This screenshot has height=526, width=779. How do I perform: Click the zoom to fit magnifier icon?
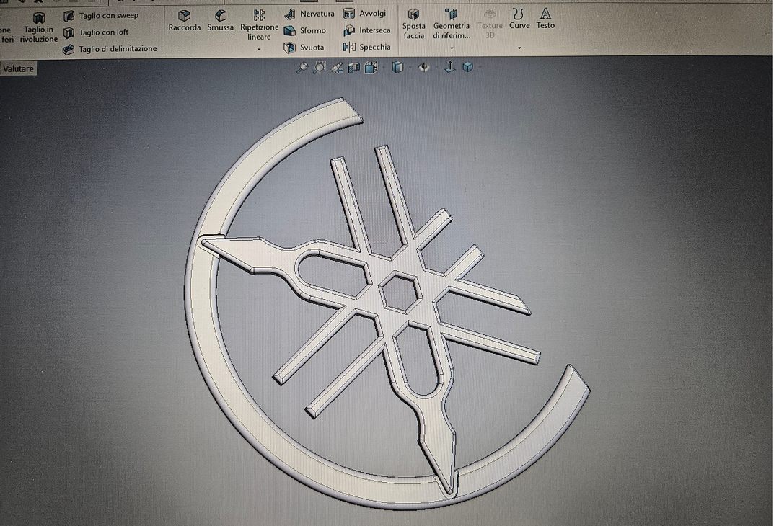tap(302, 68)
